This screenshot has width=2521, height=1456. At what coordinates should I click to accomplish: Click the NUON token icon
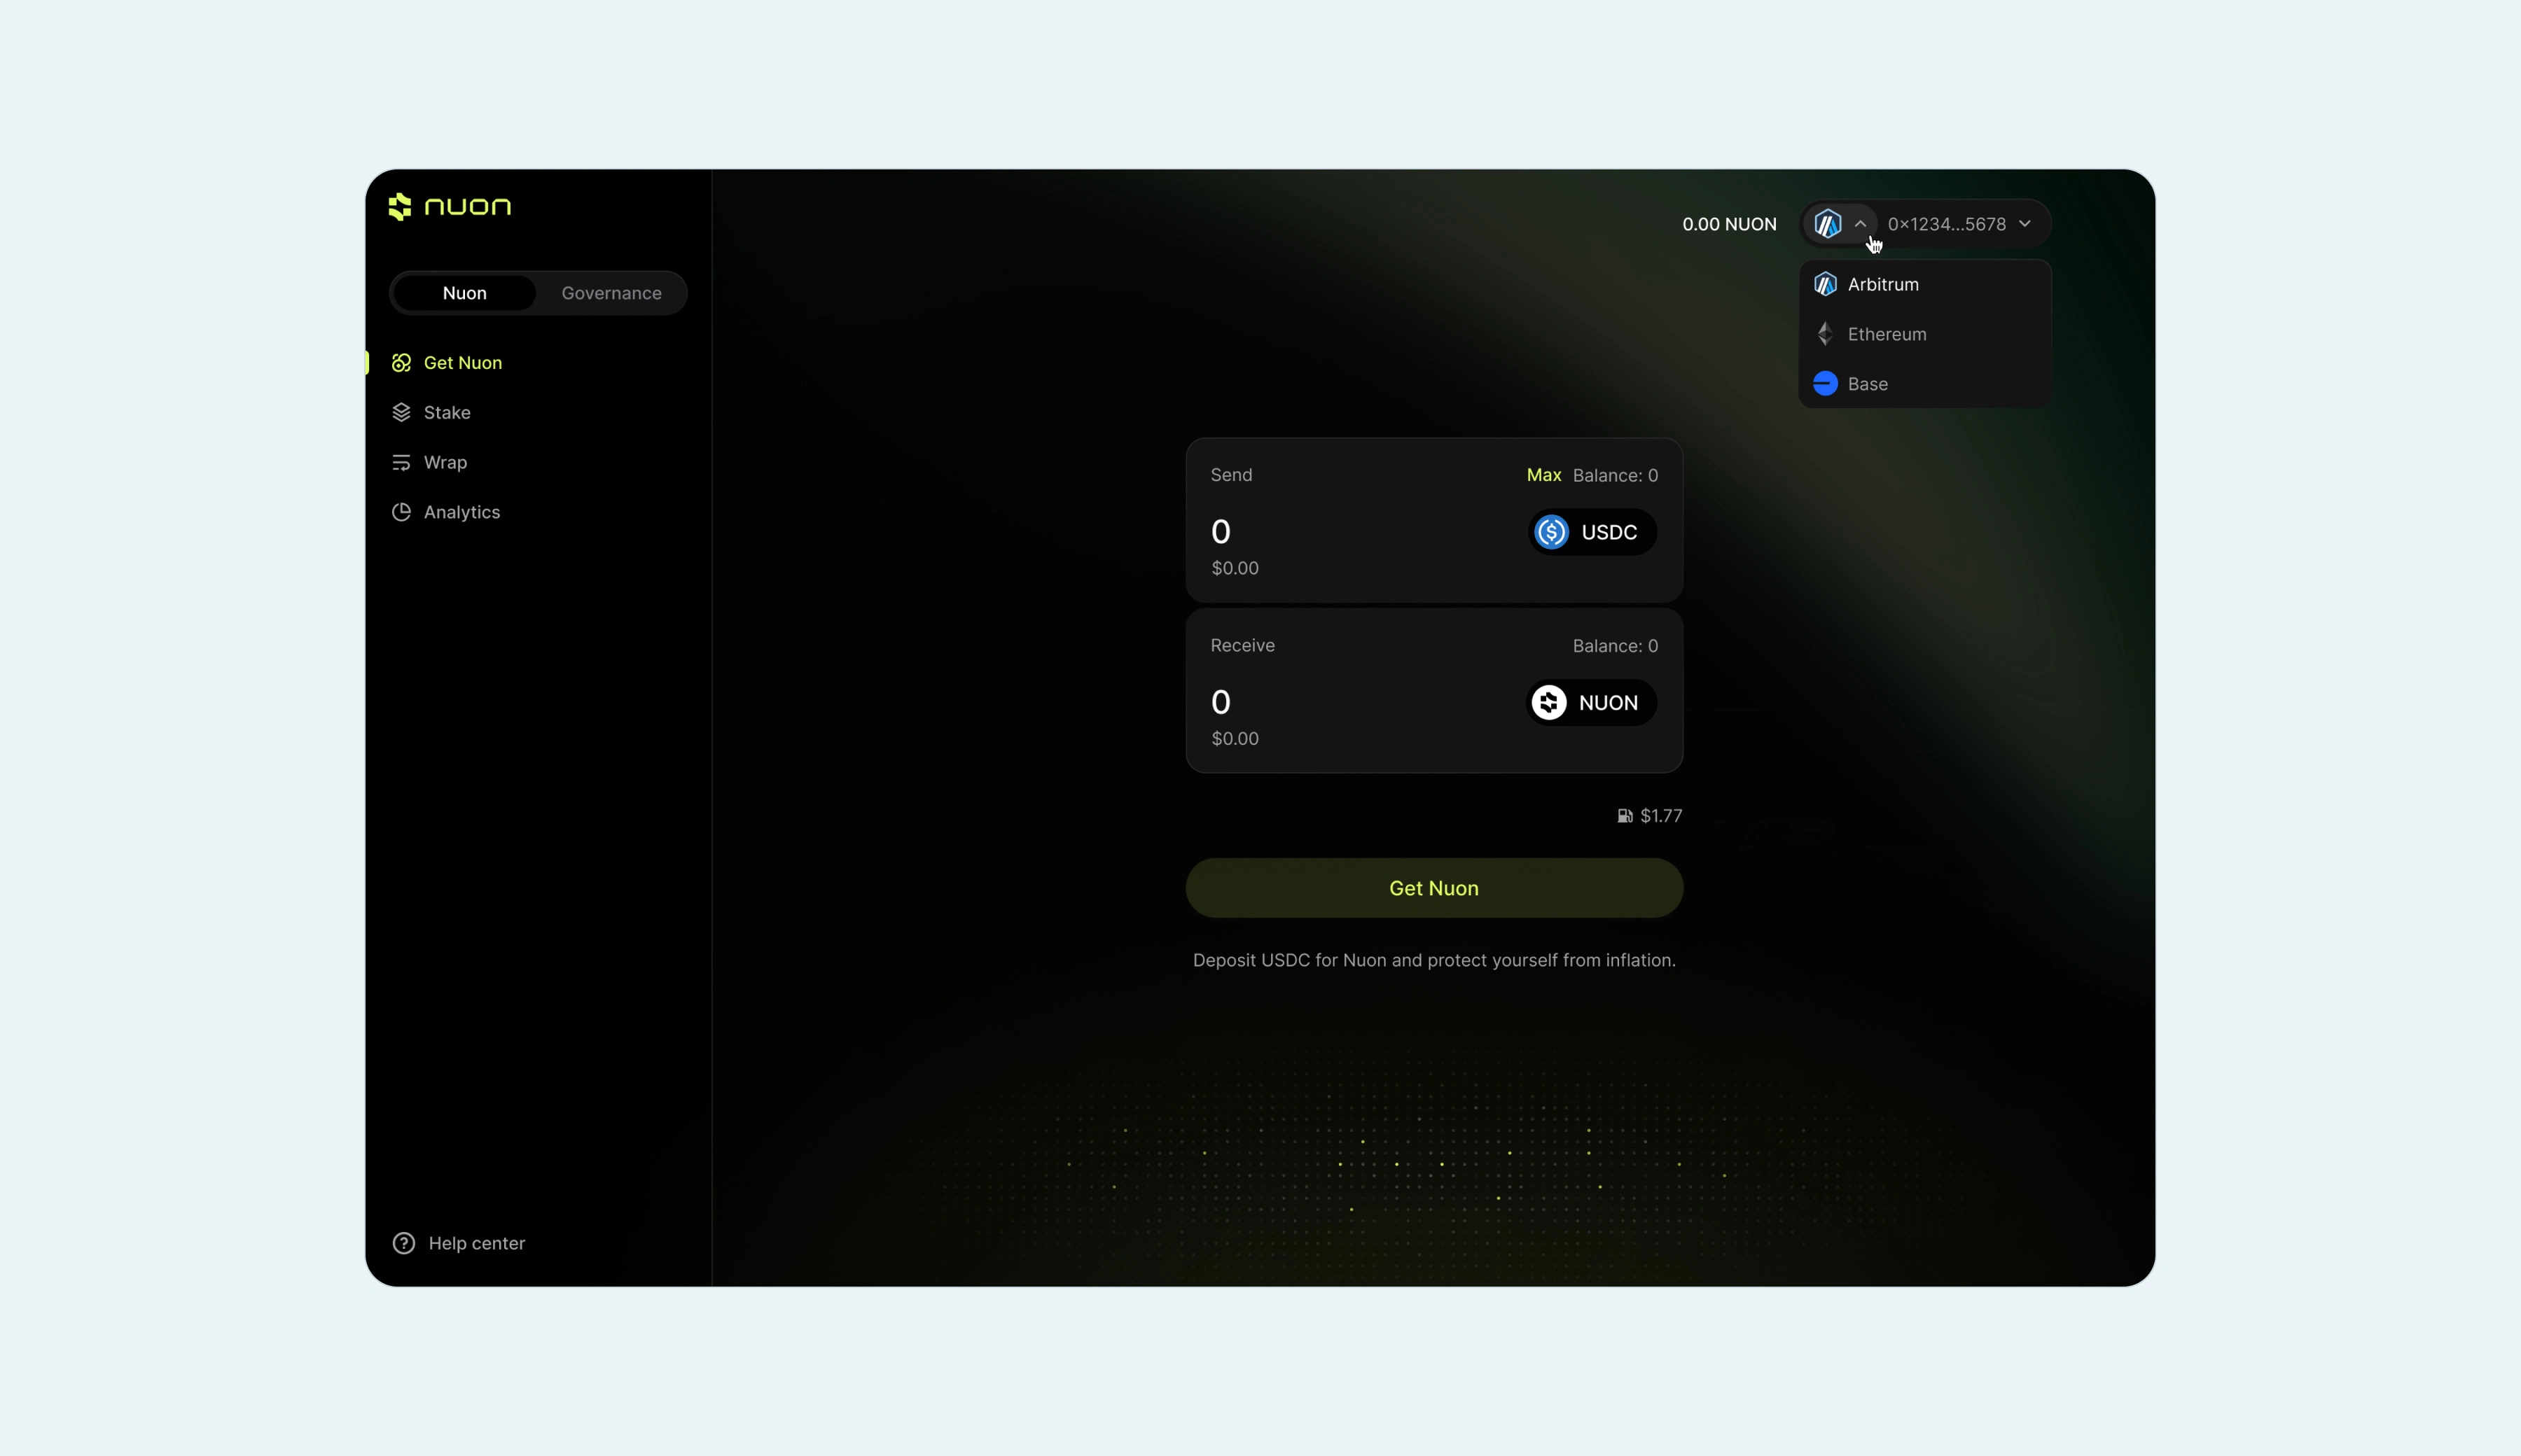click(1550, 703)
